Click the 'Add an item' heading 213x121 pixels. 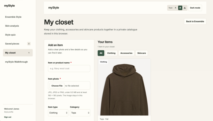(x=55, y=45)
